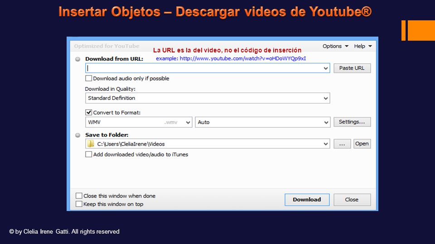The image size is (435, 244).
Task: Open the Standard Definition quality dropdown
Action: click(208, 98)
